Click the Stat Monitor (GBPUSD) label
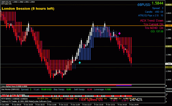Screen dimensions: 172x106 (10, 89)
